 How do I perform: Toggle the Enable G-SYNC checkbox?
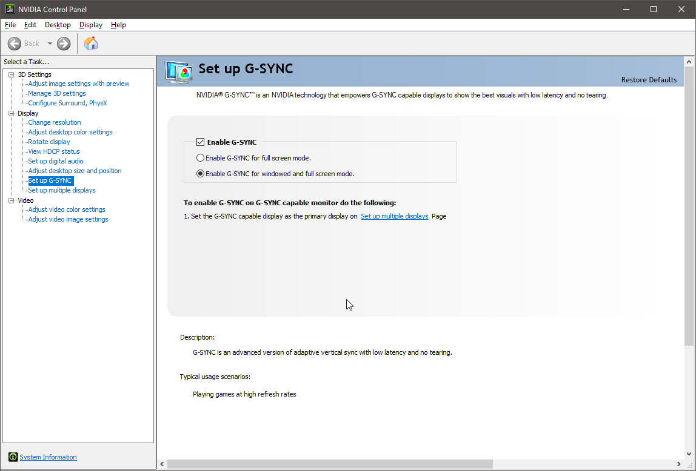[x=200, y=142]
